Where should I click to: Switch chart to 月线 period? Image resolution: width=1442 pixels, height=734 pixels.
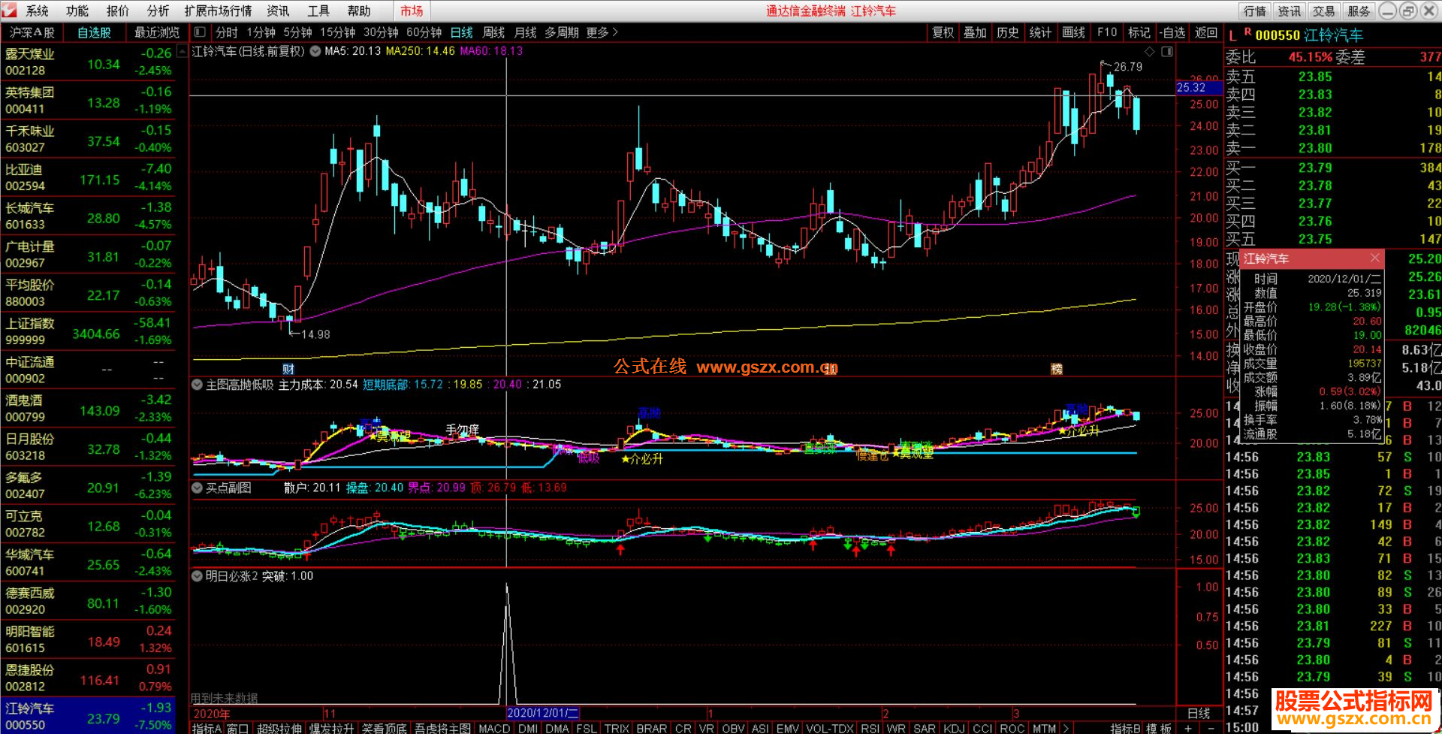525,32
